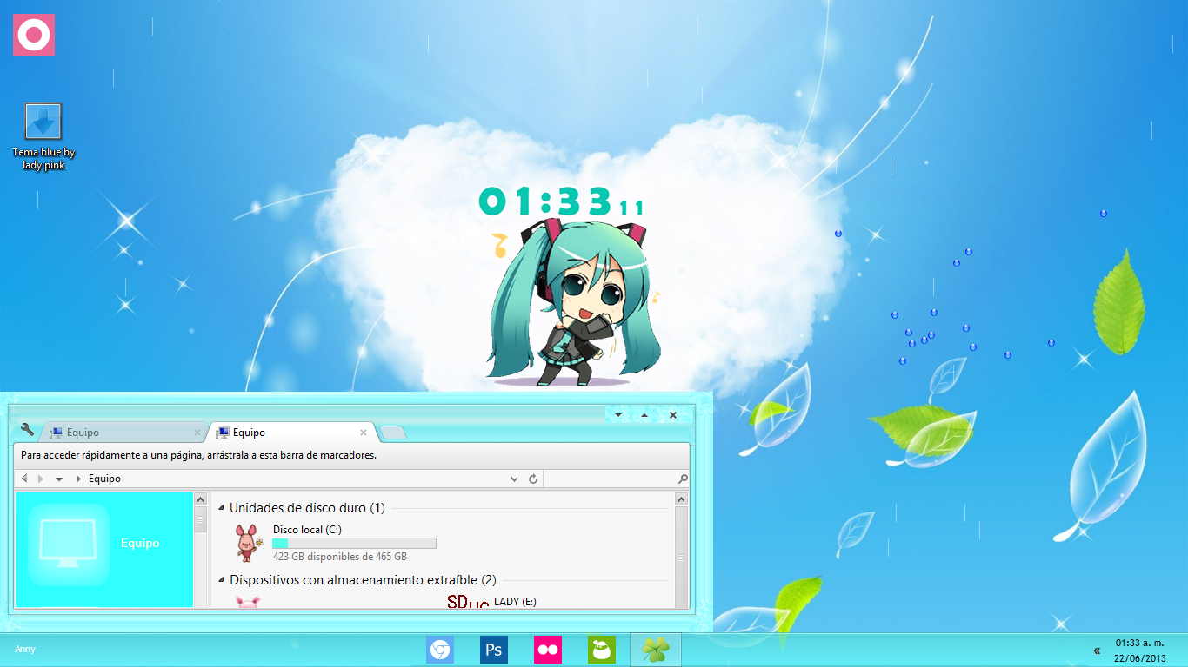
Task: Select the LADY (E:) SD drive
Action: (491, 601)
